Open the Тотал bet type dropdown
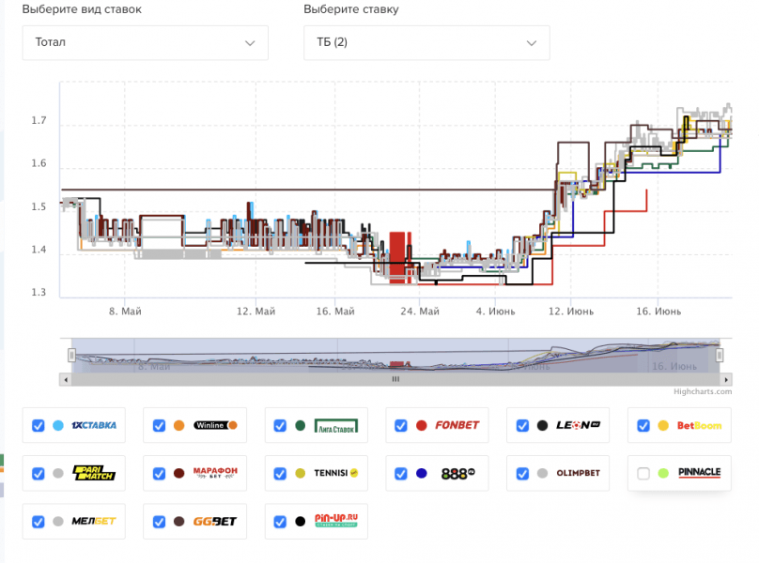 tap(146, 42)
